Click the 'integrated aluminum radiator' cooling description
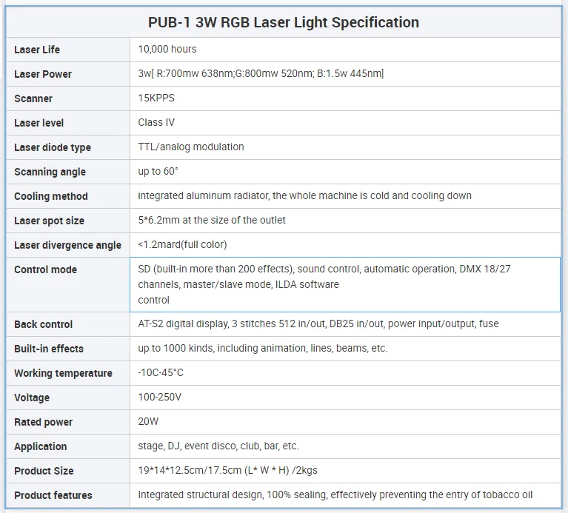Screen dimensions: 568x513 [x=304, y=196]
